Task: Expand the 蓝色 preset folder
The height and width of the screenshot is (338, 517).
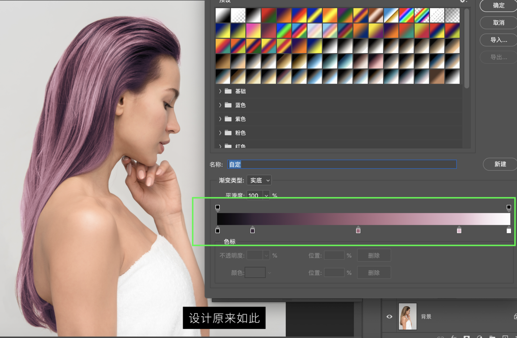Action: click(x=220, y=105)
